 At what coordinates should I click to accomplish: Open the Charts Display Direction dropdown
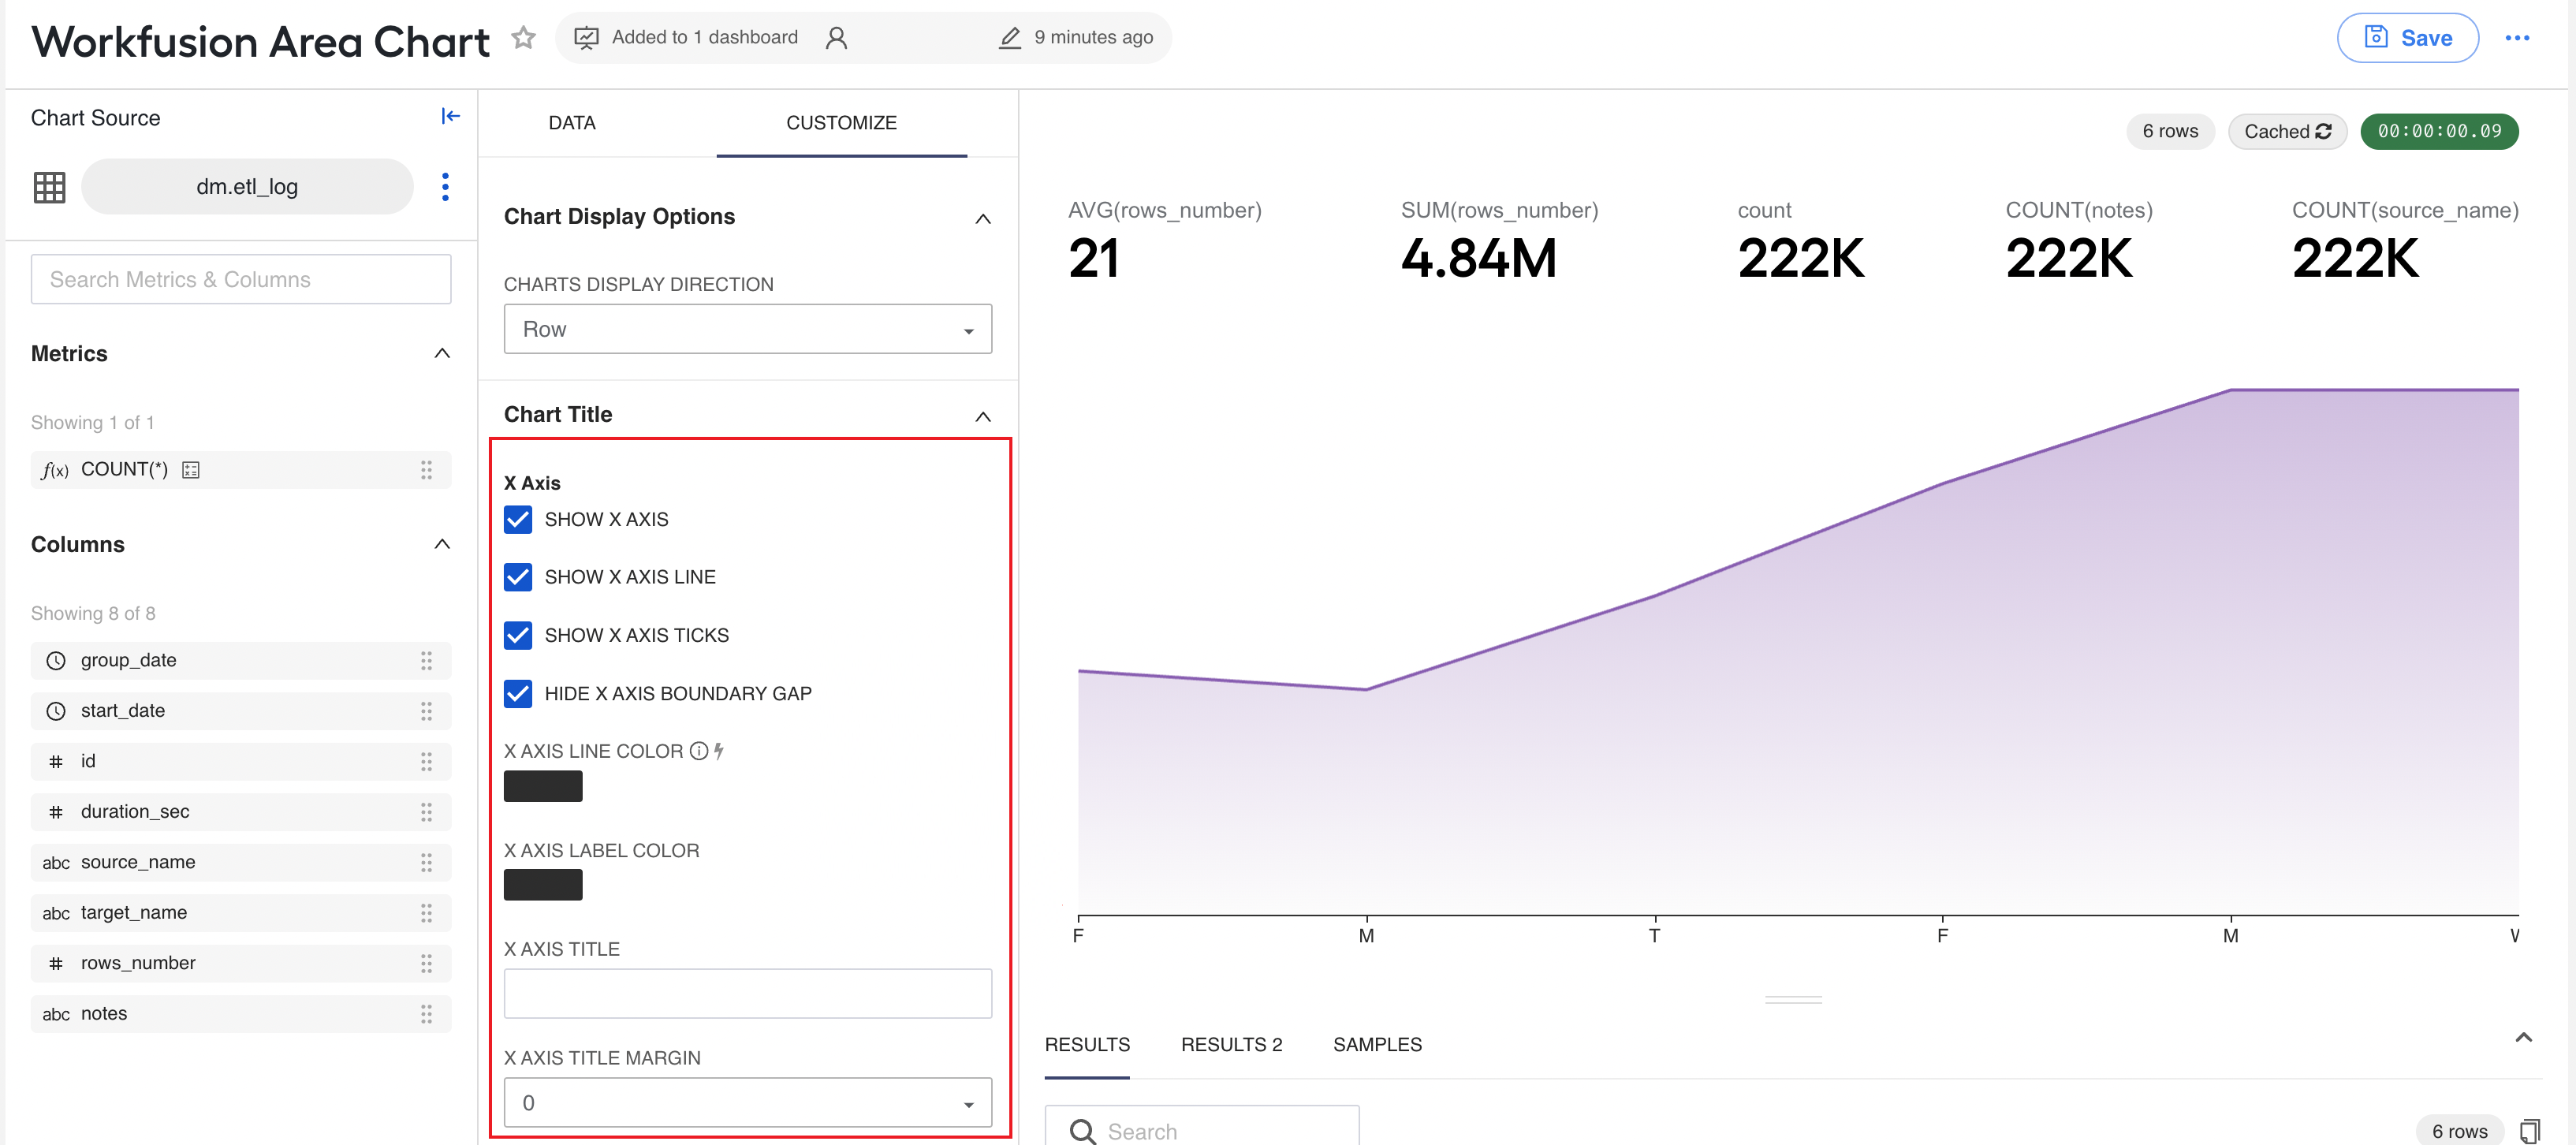pos(747,329)
